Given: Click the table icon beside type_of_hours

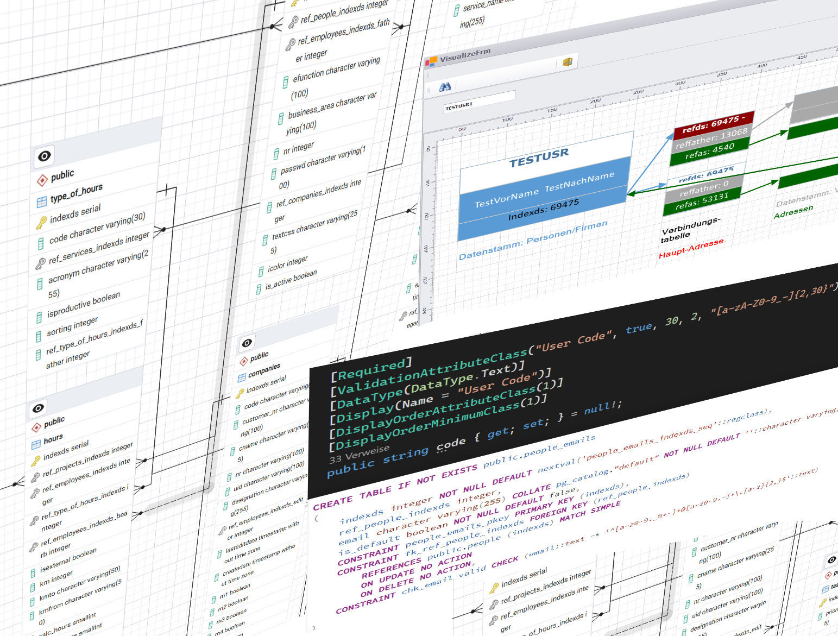Looking at the screenshot, I should [42, 202].
